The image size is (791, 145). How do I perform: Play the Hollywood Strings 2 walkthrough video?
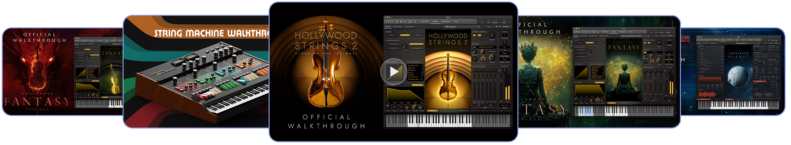394,72
